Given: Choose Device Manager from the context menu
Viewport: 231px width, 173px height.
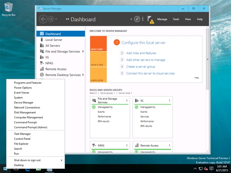Looking at the screenshot, I should (23, 103).
